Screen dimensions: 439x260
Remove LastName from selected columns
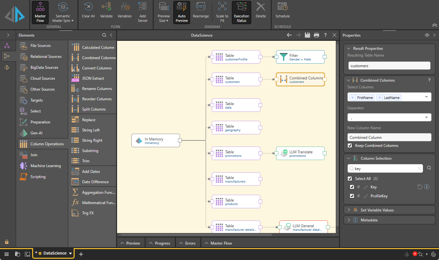(x=380, y=98)
